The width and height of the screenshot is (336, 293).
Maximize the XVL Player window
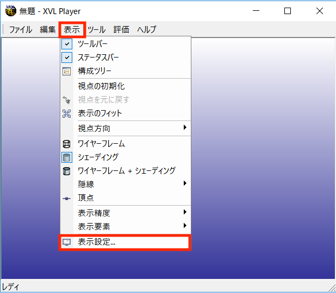click(288, 11)
